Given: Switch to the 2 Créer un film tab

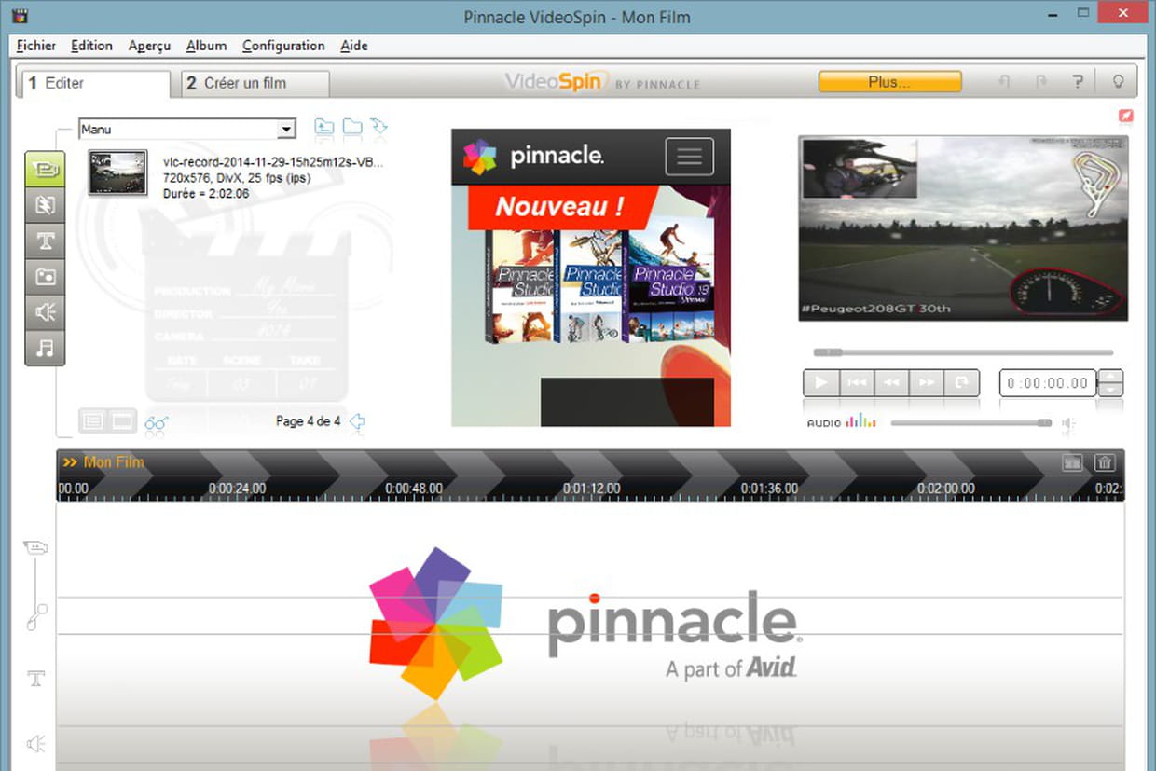Looking at the screenshot, I should pyautogui.click(x=254, y=83).
